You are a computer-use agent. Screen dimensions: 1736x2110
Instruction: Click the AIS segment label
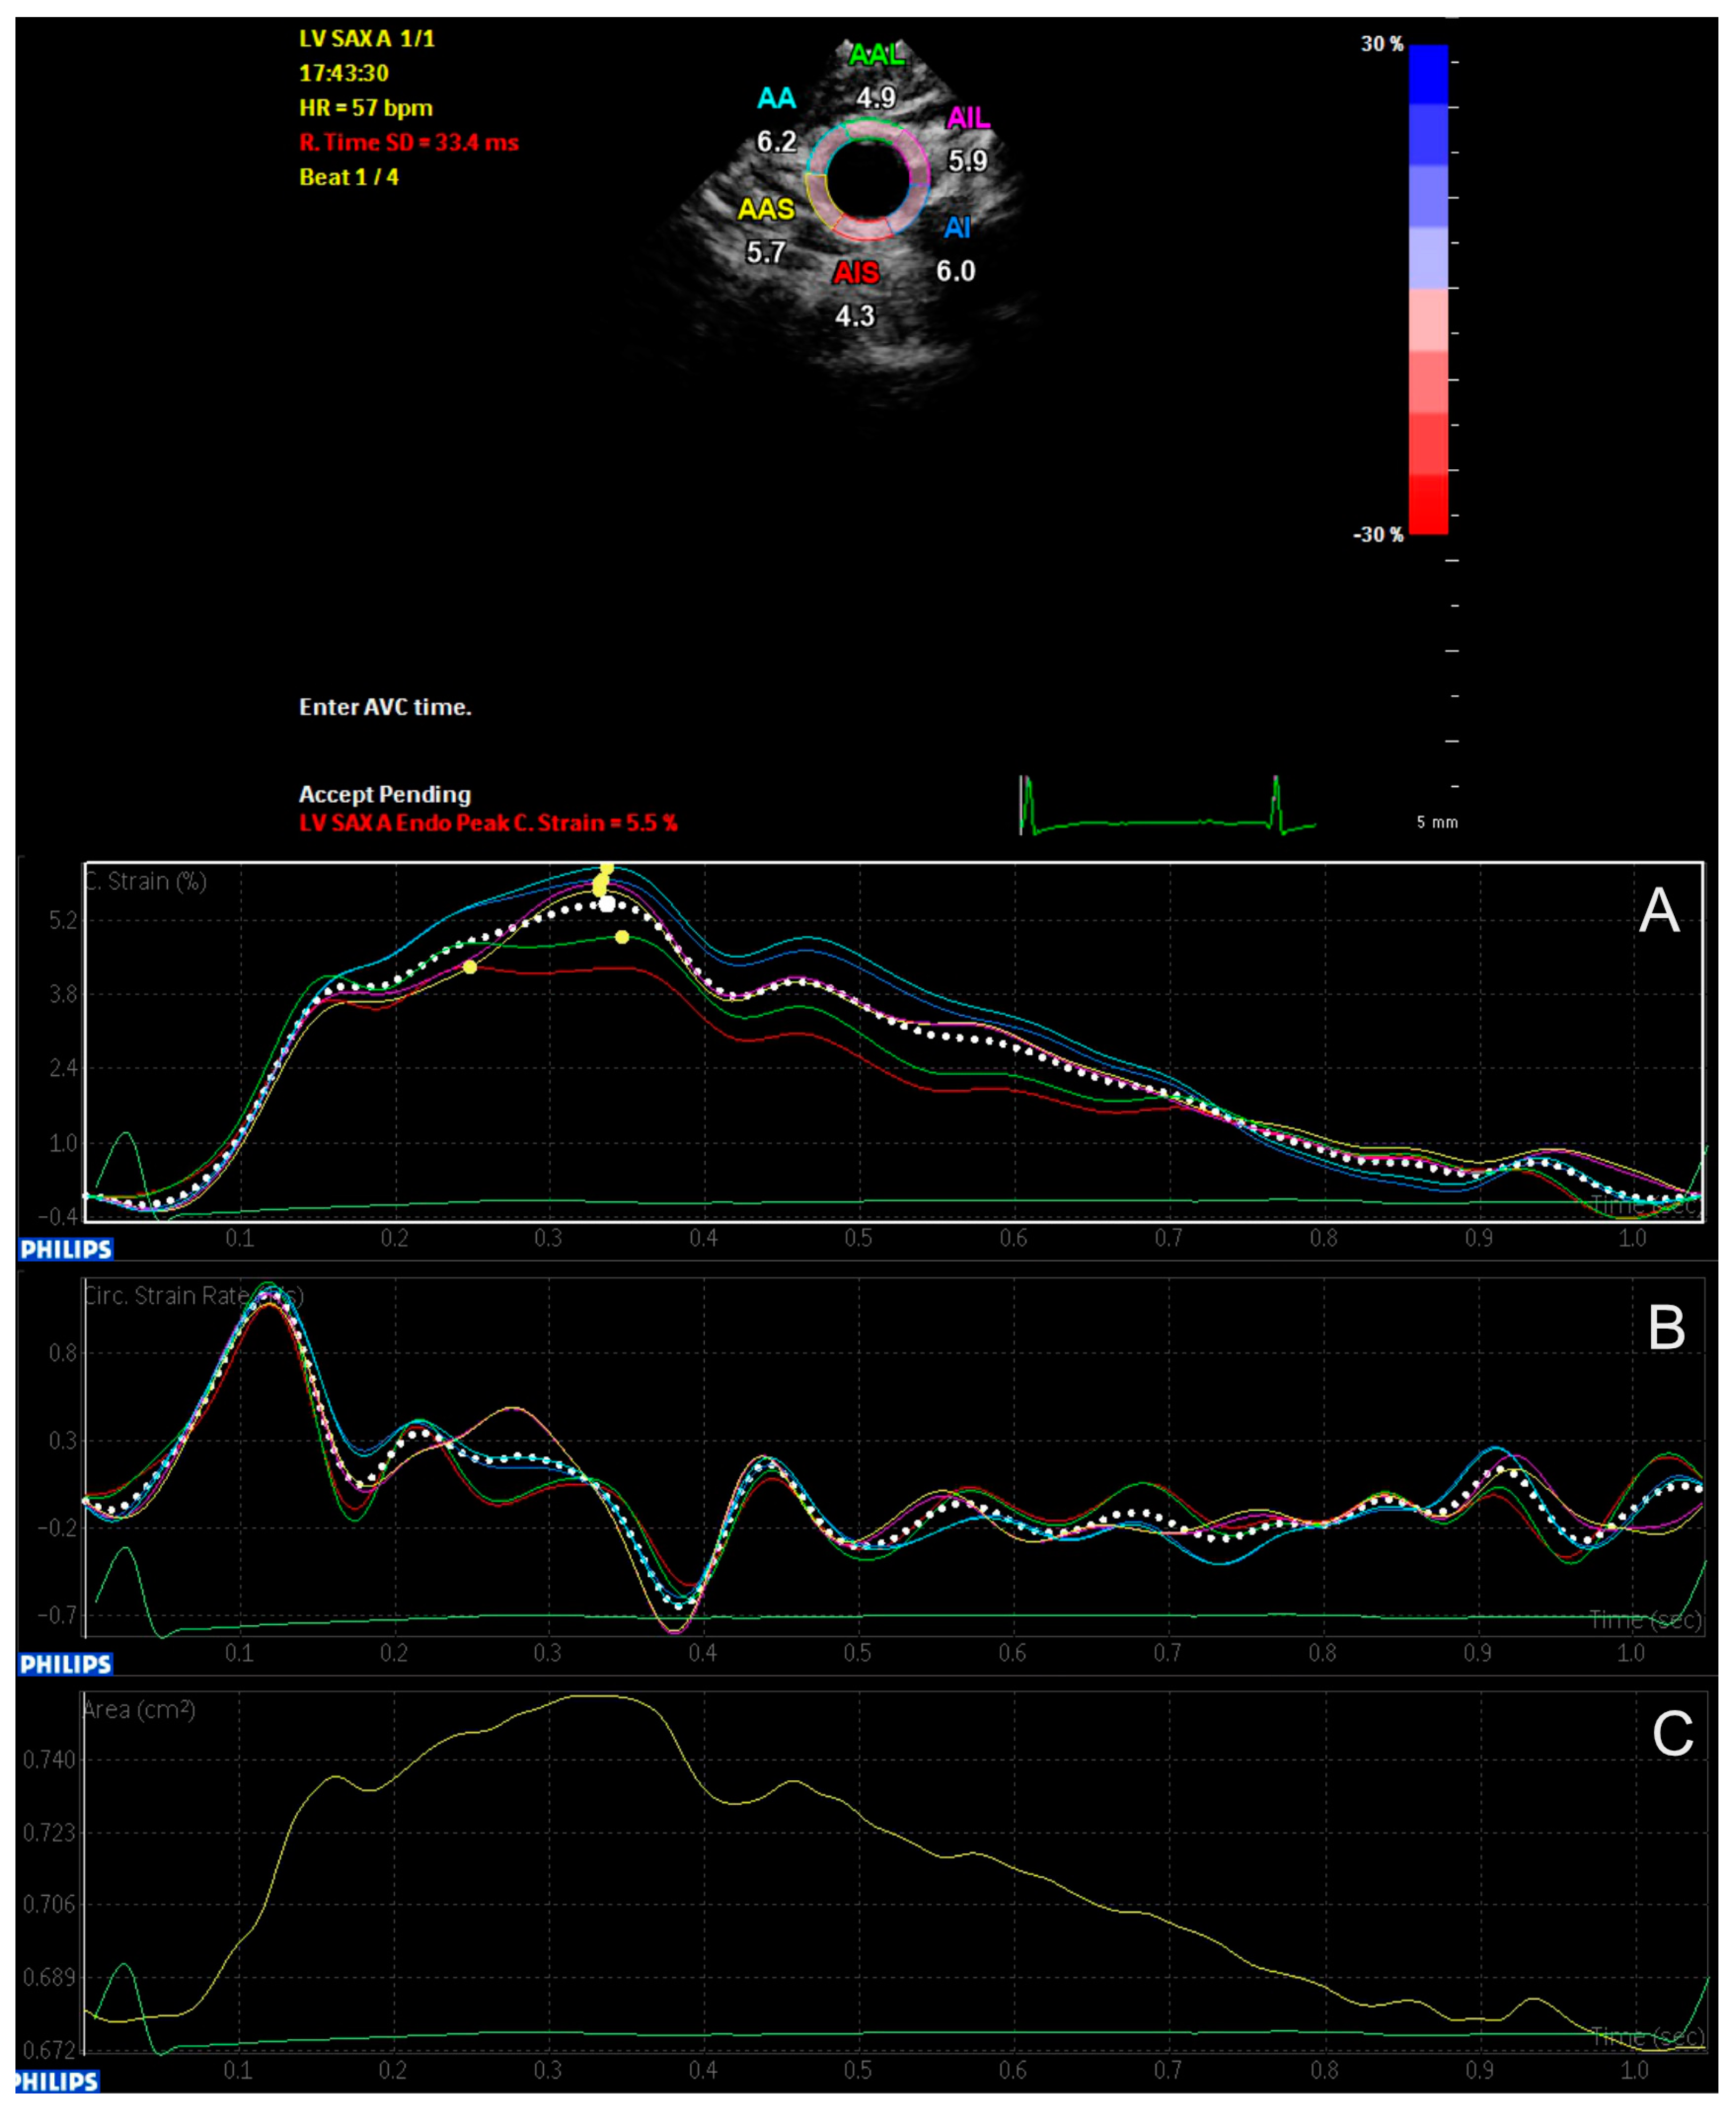tap(856, 273)
